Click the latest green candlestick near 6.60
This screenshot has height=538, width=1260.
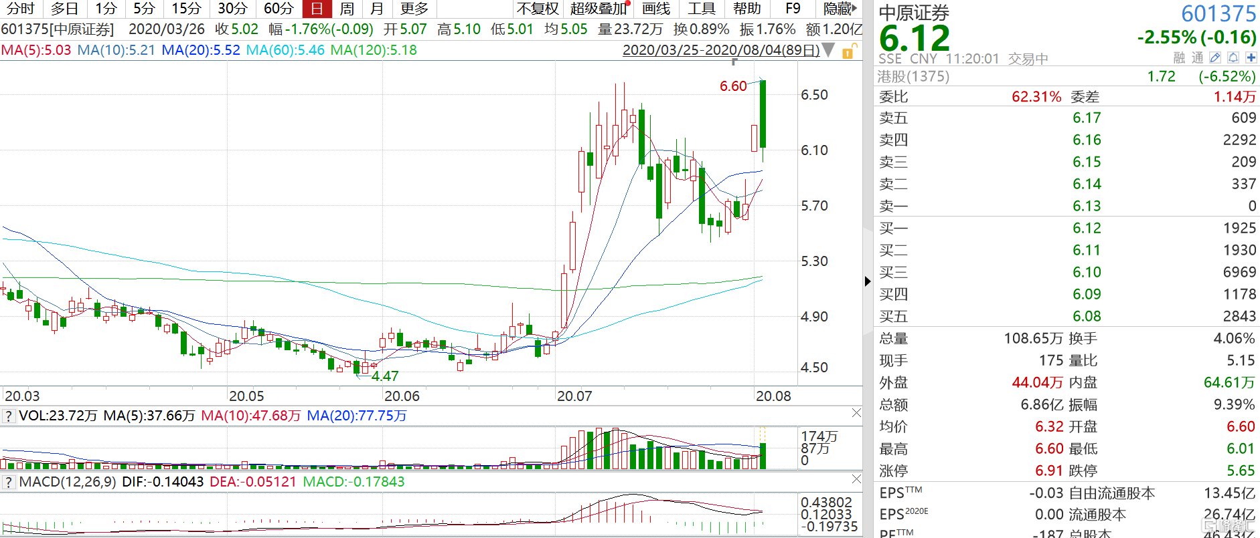pyautogui.click(x=763, y=114)
